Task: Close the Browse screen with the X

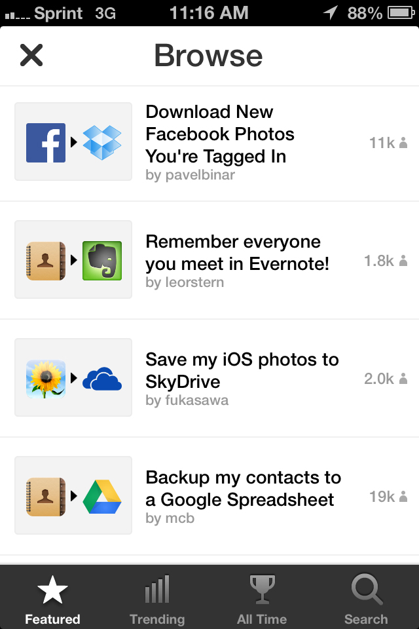Action: tap(31, 55)
